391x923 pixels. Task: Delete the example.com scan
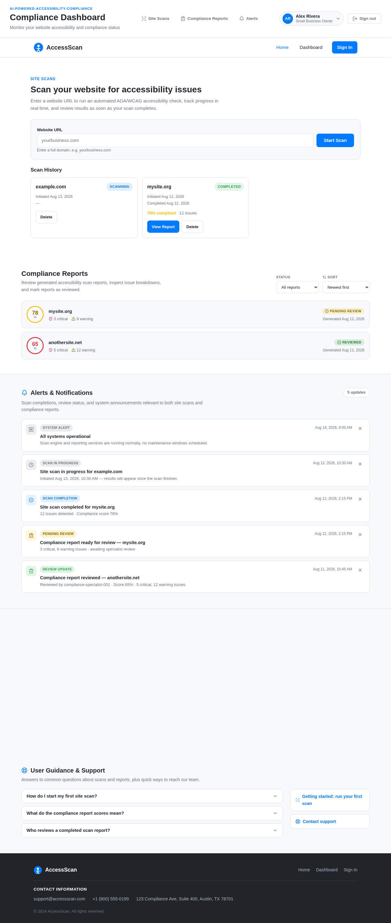click(x=46, y=217)
